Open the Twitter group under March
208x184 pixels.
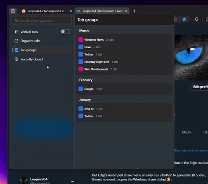tap(124, 54)
